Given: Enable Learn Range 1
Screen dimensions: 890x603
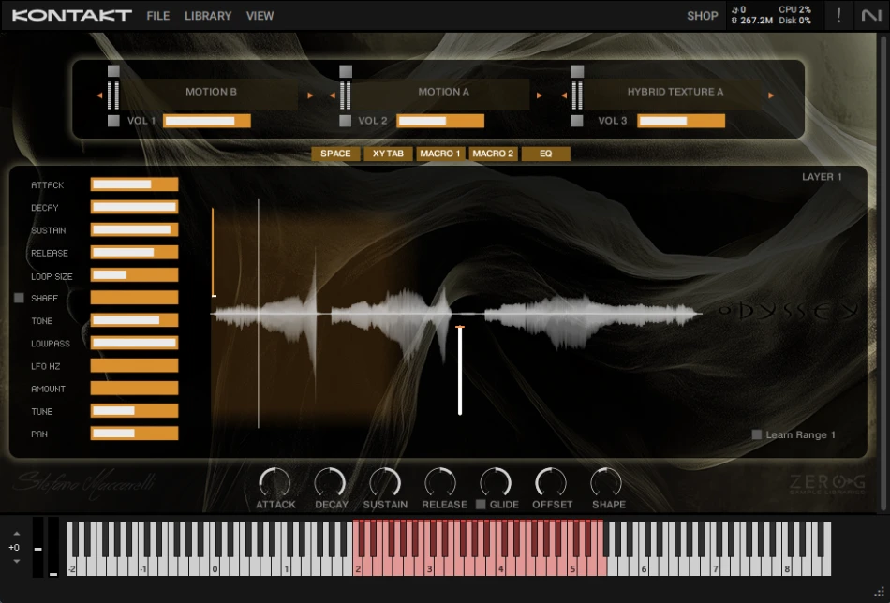Looking at the screenshot, I should click(x=757, y=434).
